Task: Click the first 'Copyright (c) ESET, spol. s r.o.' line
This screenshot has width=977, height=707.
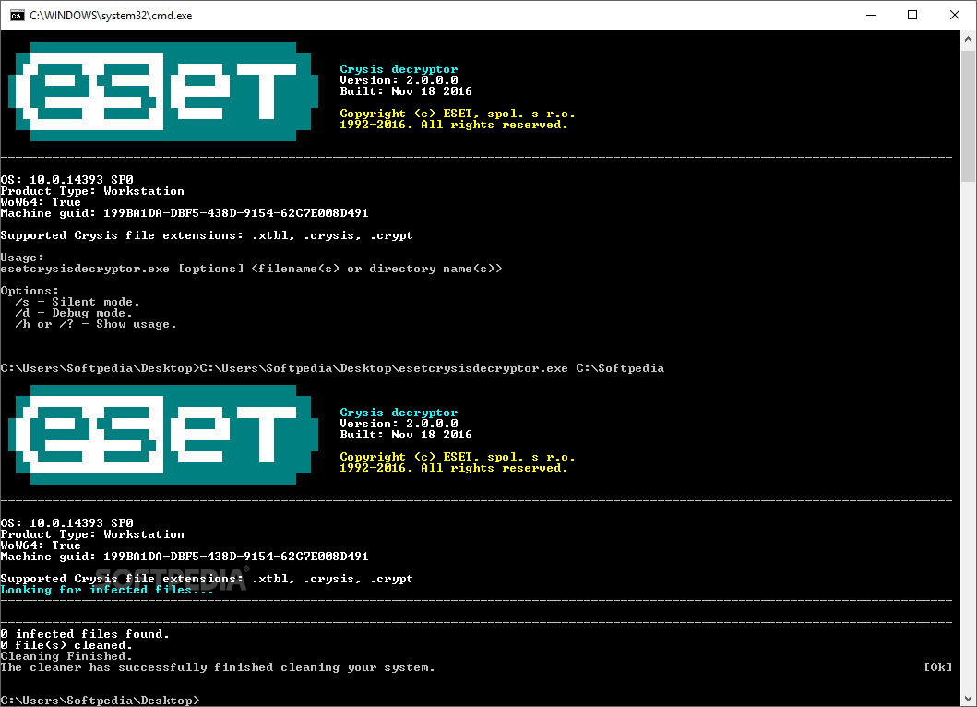Action: [x=458, y=114]
